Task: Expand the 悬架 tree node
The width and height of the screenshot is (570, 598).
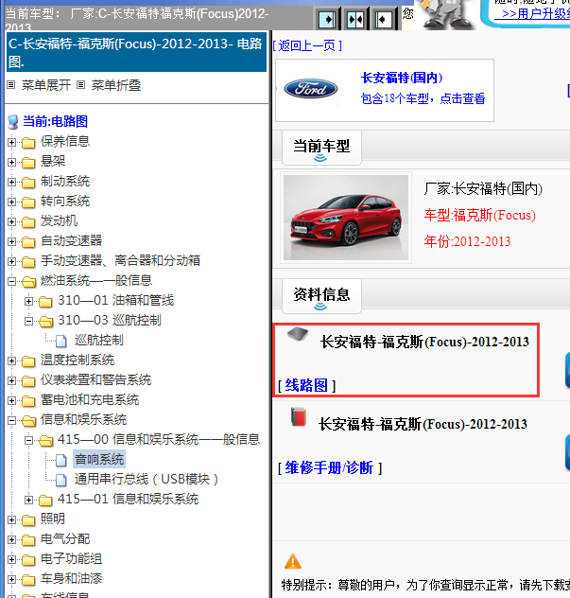Action: point(11,162)
